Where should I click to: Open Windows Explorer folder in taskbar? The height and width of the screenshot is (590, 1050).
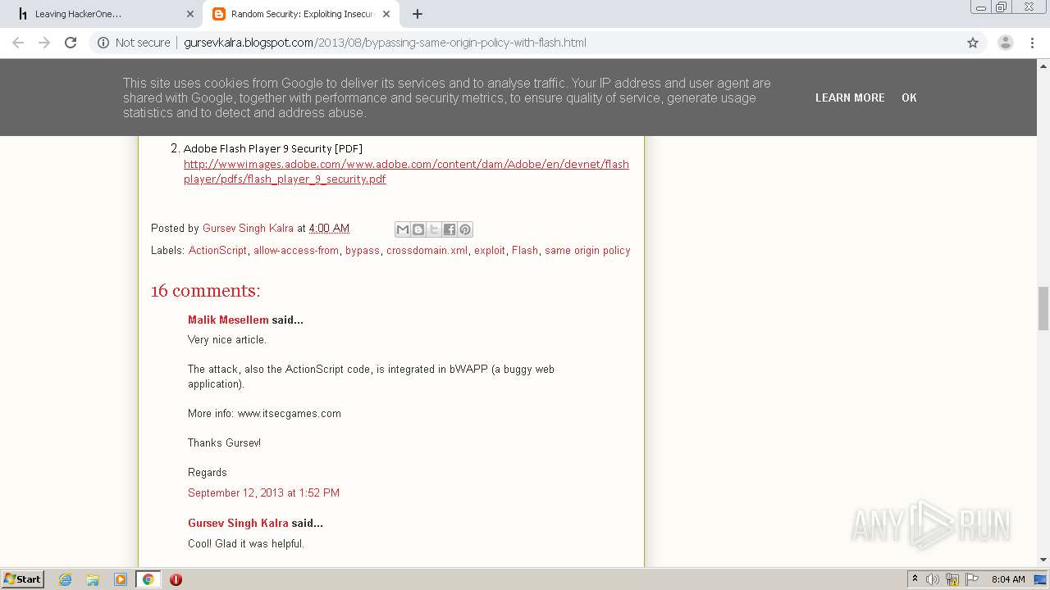tap(93, 579)
